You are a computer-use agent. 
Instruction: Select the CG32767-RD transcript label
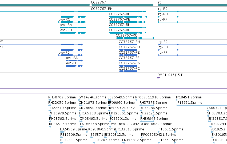pos(120,14)
